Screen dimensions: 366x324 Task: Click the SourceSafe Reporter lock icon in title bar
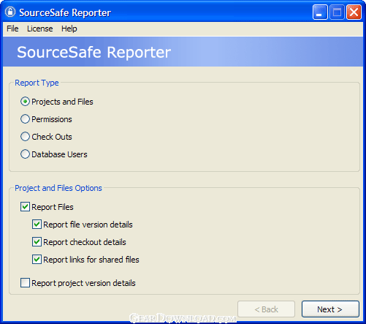point(10,12)
